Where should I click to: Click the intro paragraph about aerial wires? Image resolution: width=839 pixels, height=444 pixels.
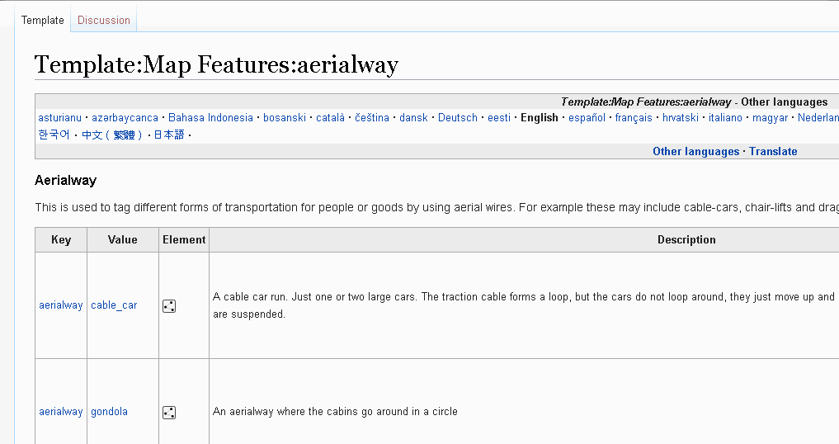(x=436, y=207)
